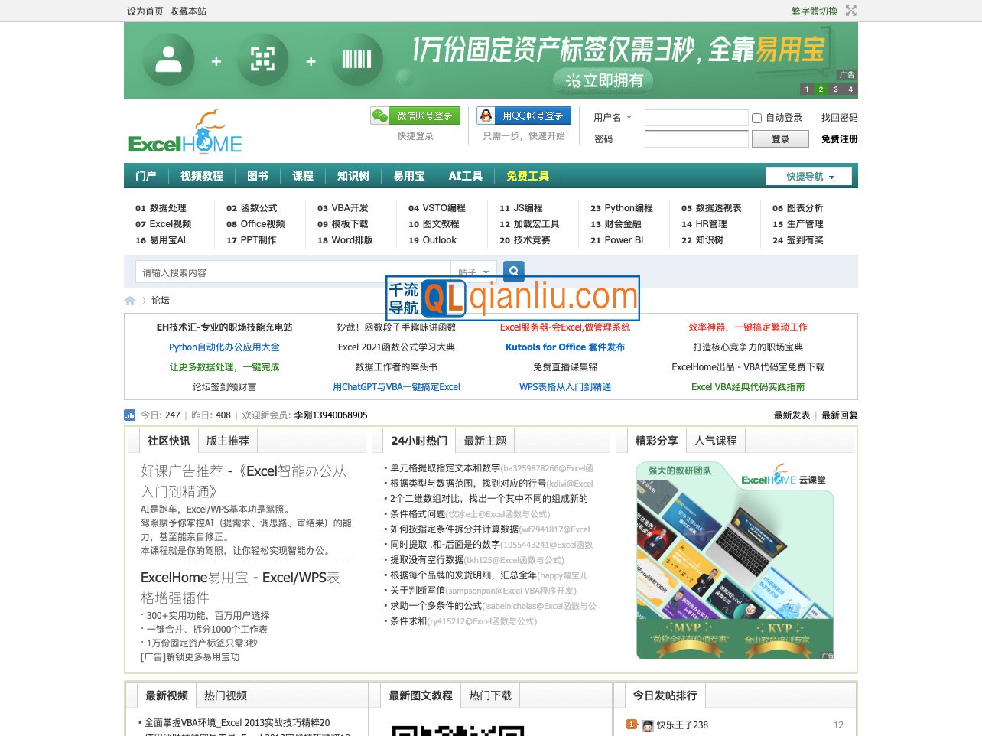Image resolution: width=982 pixels, height=736 pixels.
Task: Click the 免费注册 free registration link
Action: click(839, 138)
